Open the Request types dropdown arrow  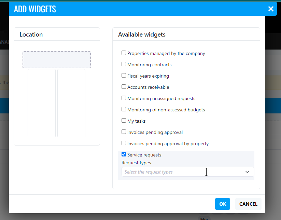[x=247, y=172]
